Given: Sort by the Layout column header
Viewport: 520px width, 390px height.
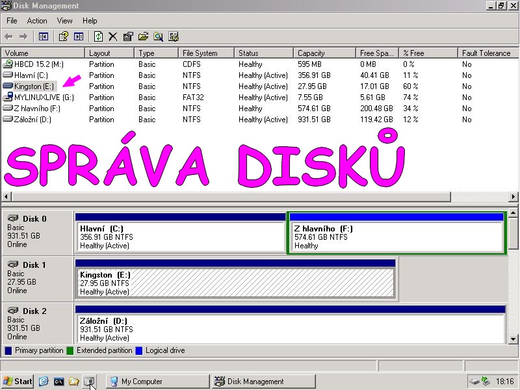Looking at the screenshot, I should pyautogui.click(x=109, y=53).
